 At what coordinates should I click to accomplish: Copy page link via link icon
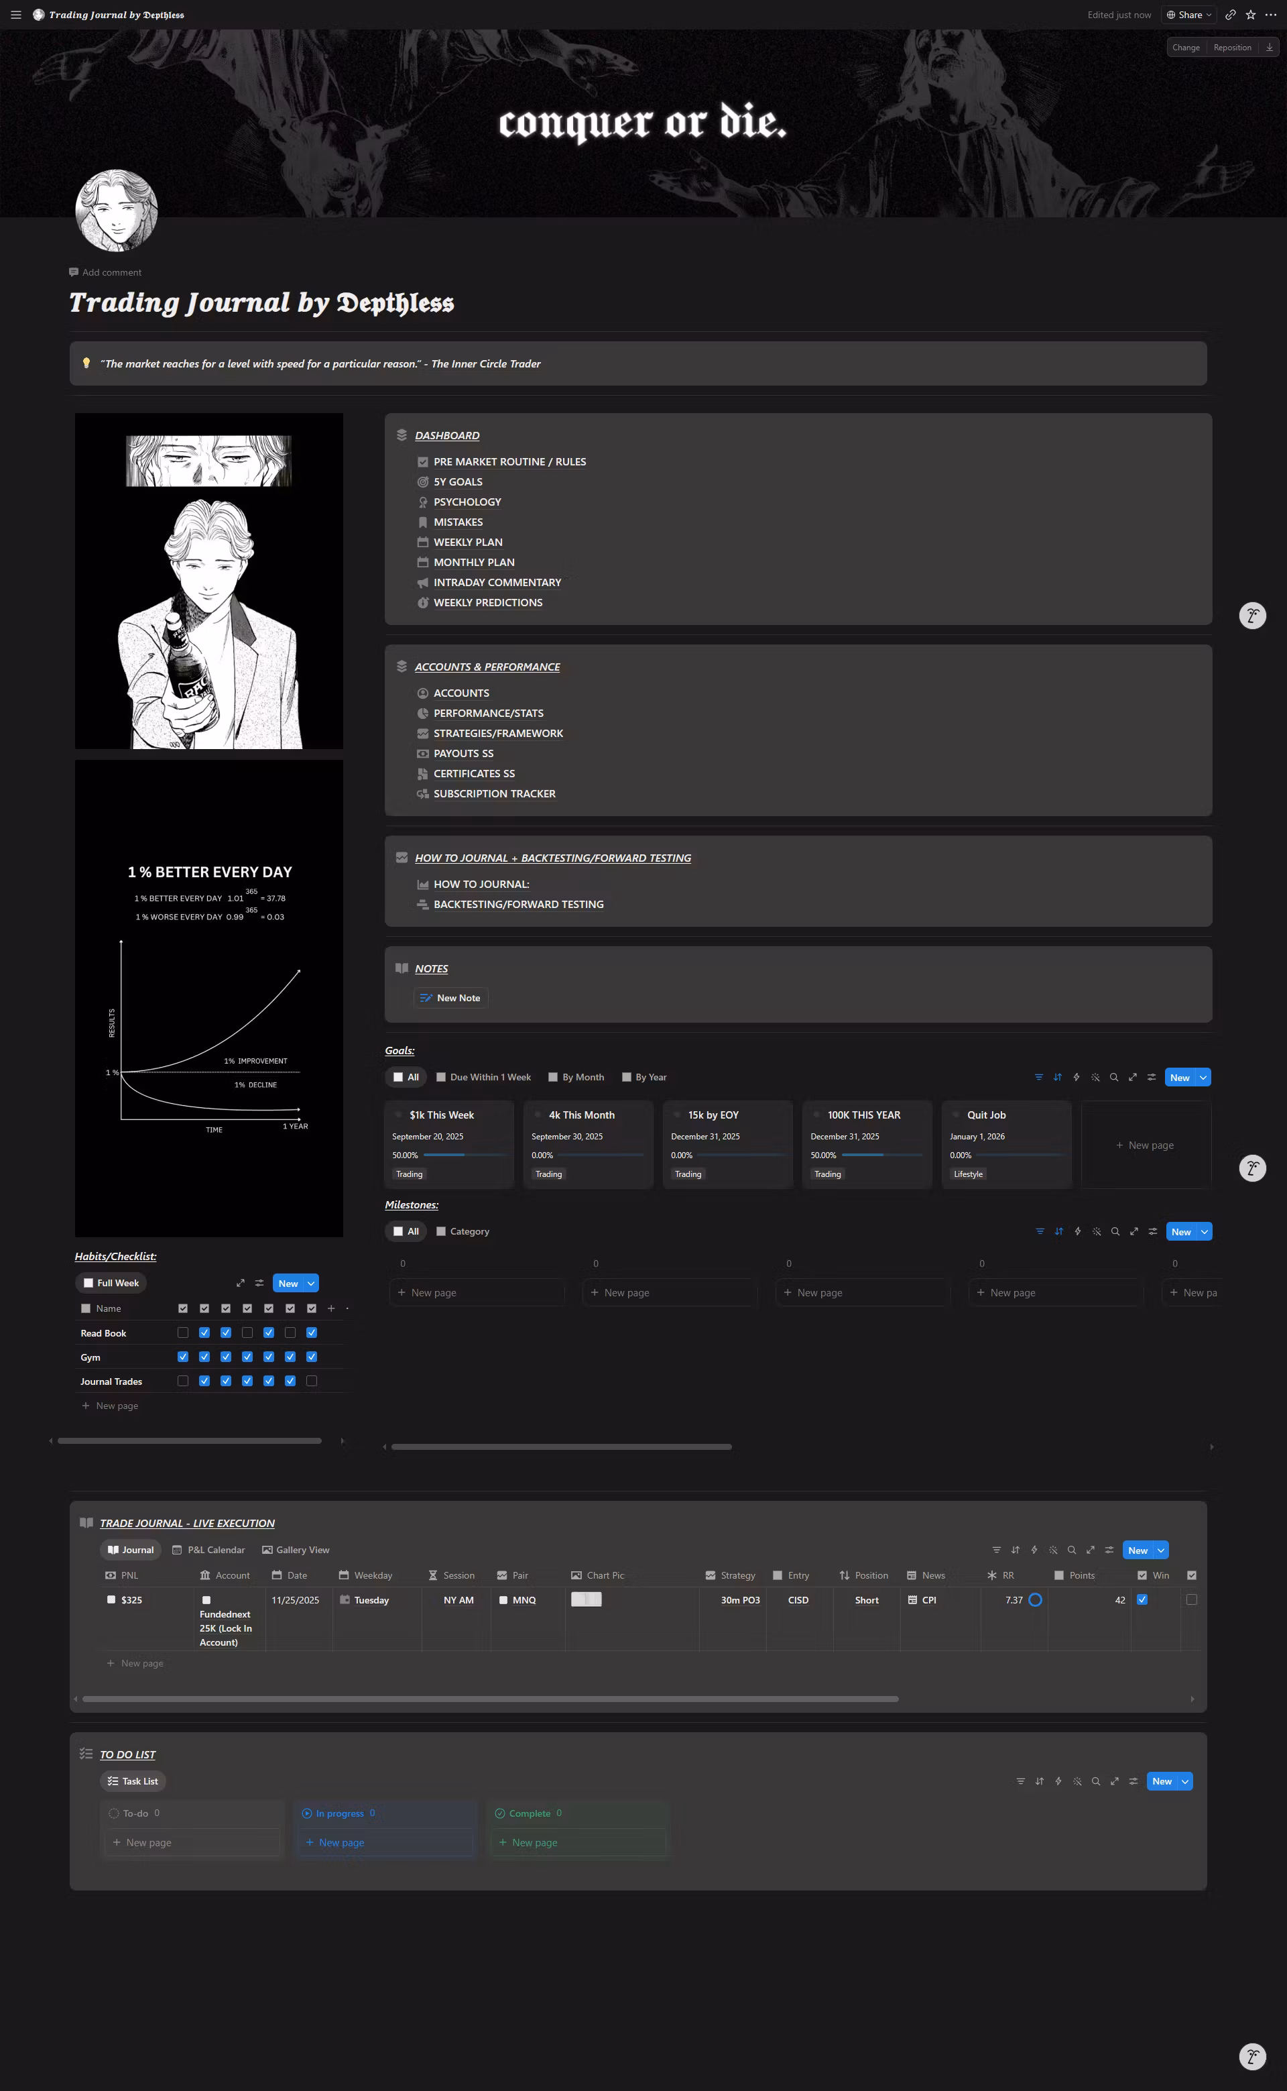tap(1230, 15)
